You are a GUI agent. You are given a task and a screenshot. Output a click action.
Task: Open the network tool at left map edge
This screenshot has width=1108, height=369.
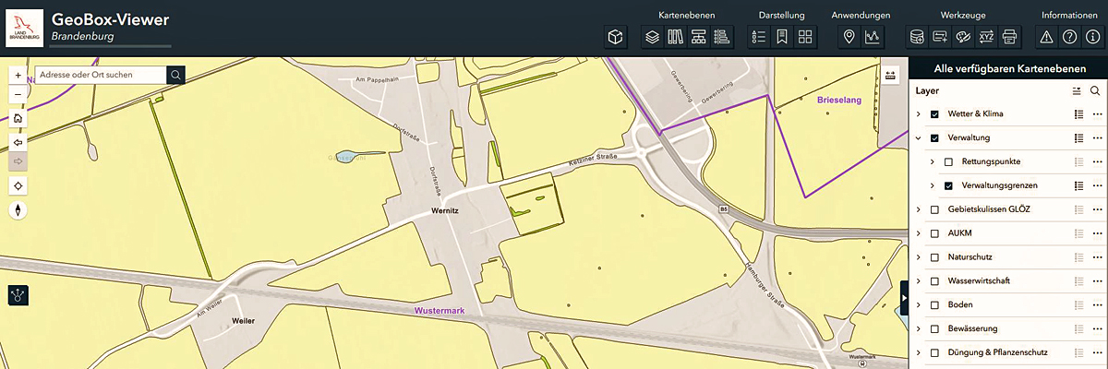[x=18, y=295]
